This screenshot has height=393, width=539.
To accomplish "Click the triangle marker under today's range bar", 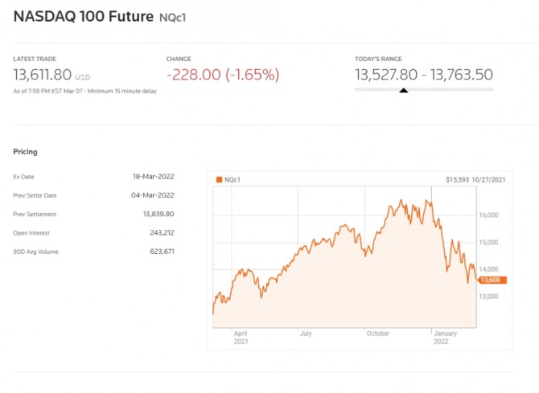I will click(403, 91).
